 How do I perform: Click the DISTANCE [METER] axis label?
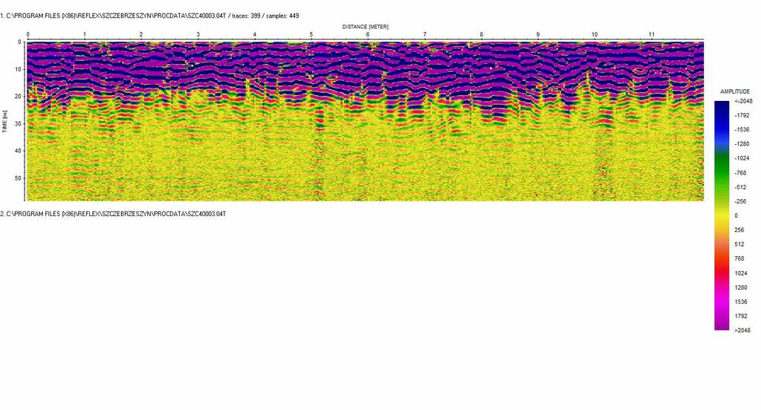(365, 26)
